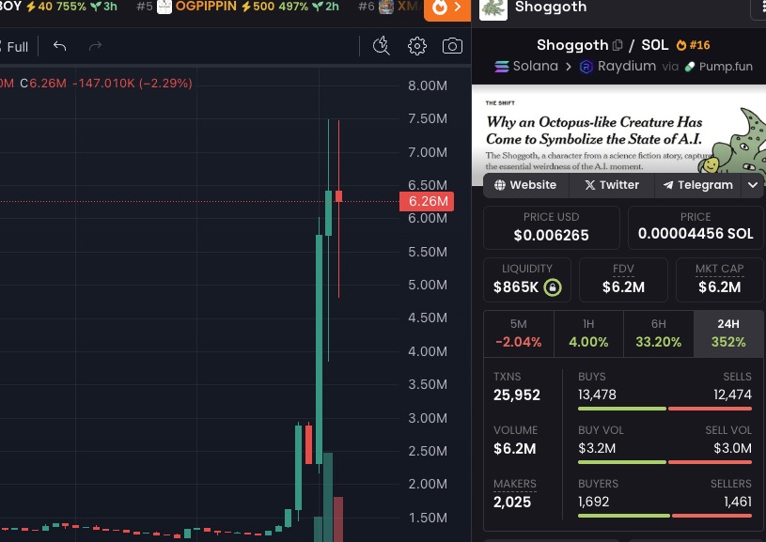766x542 pixels.
Task: Expand more social links chevron
Action: tap(753, 185)
